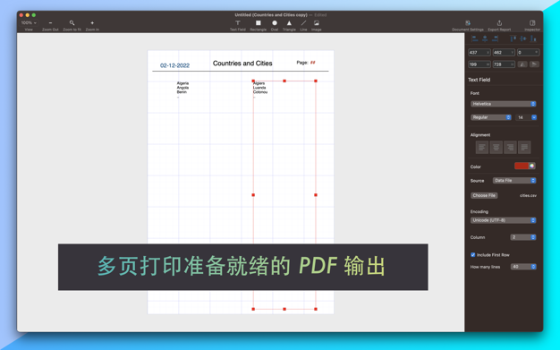Click the Zoom to fit magnifier icon
Screen dimensions: 560x350
[72, 23]
